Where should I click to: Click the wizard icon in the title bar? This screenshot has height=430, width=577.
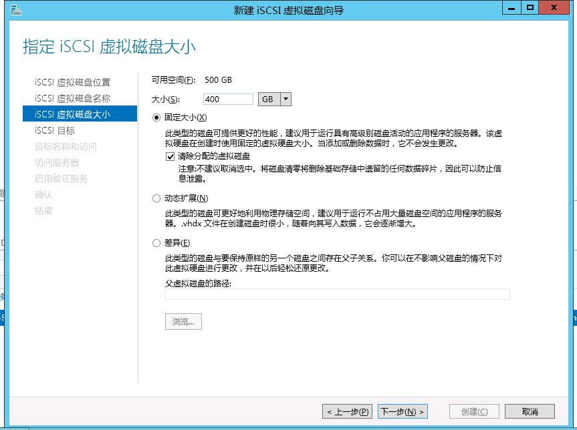(x=16, y=10)
